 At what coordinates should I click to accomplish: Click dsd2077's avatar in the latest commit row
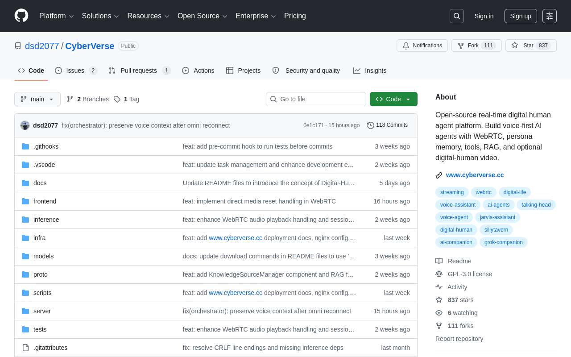tap(25, 125)
